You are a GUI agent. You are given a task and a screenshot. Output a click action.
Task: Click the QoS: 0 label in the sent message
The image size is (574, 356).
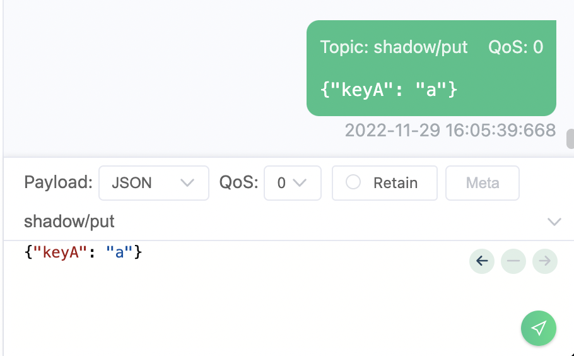point(515,47)
